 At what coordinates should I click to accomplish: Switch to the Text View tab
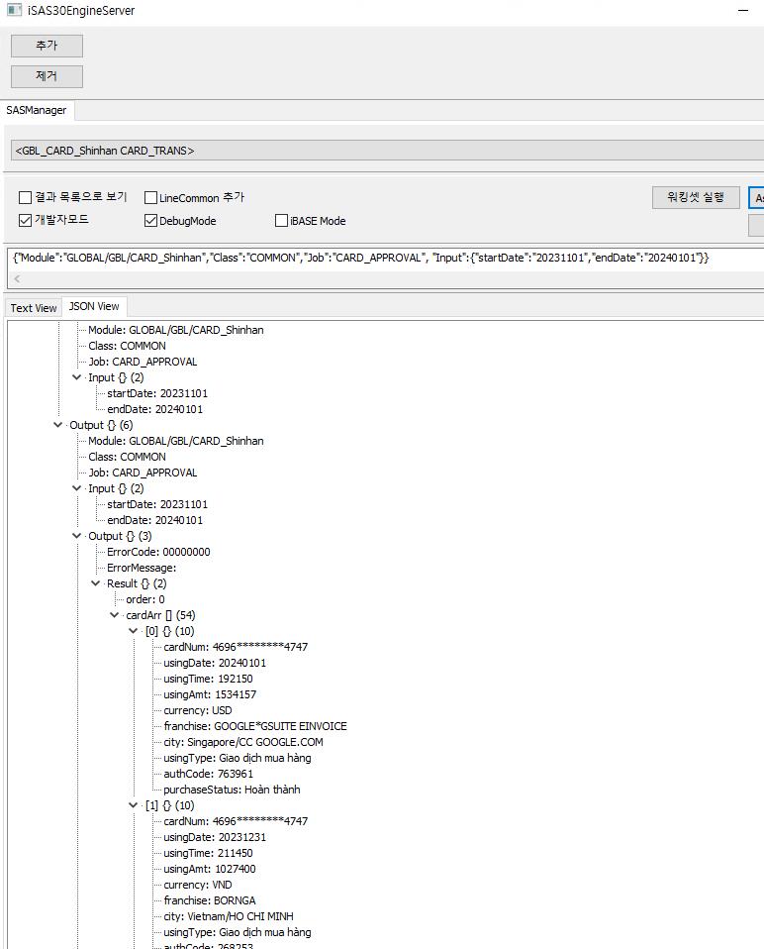pos(34,308)
